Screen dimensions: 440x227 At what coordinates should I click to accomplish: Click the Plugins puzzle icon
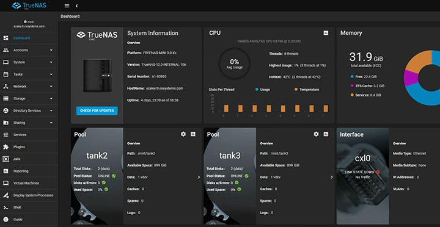[x=5, y=147]
